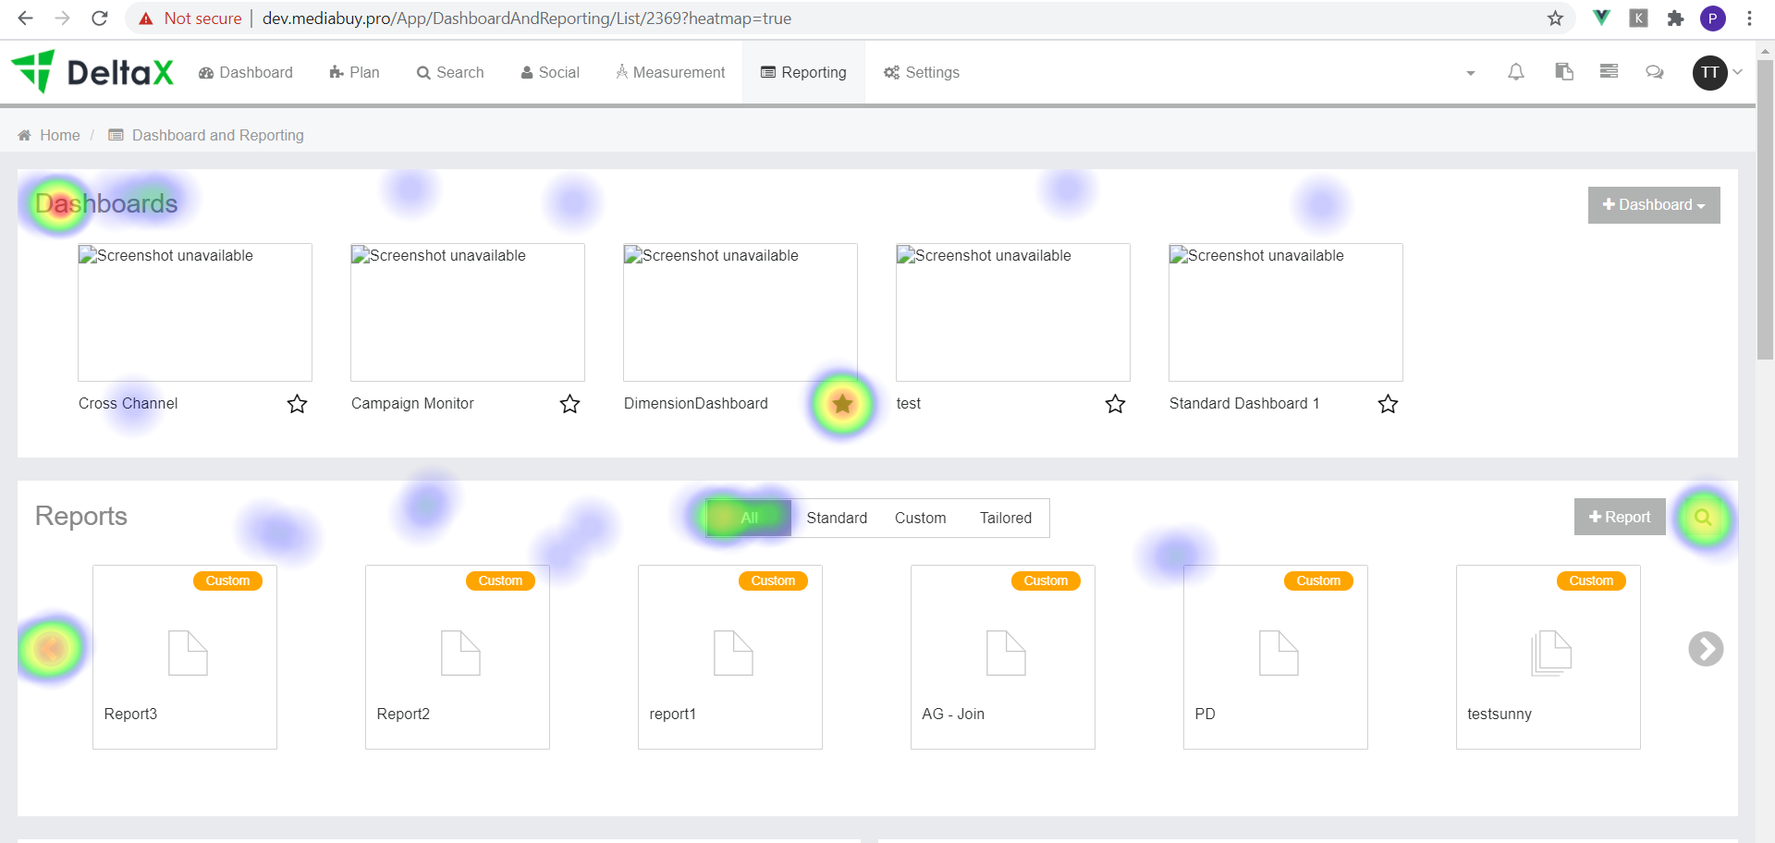The width and height of the screenshot is (1775, 843).
Task: Go to next reports with right arrow
Action: pos(1706,649)
